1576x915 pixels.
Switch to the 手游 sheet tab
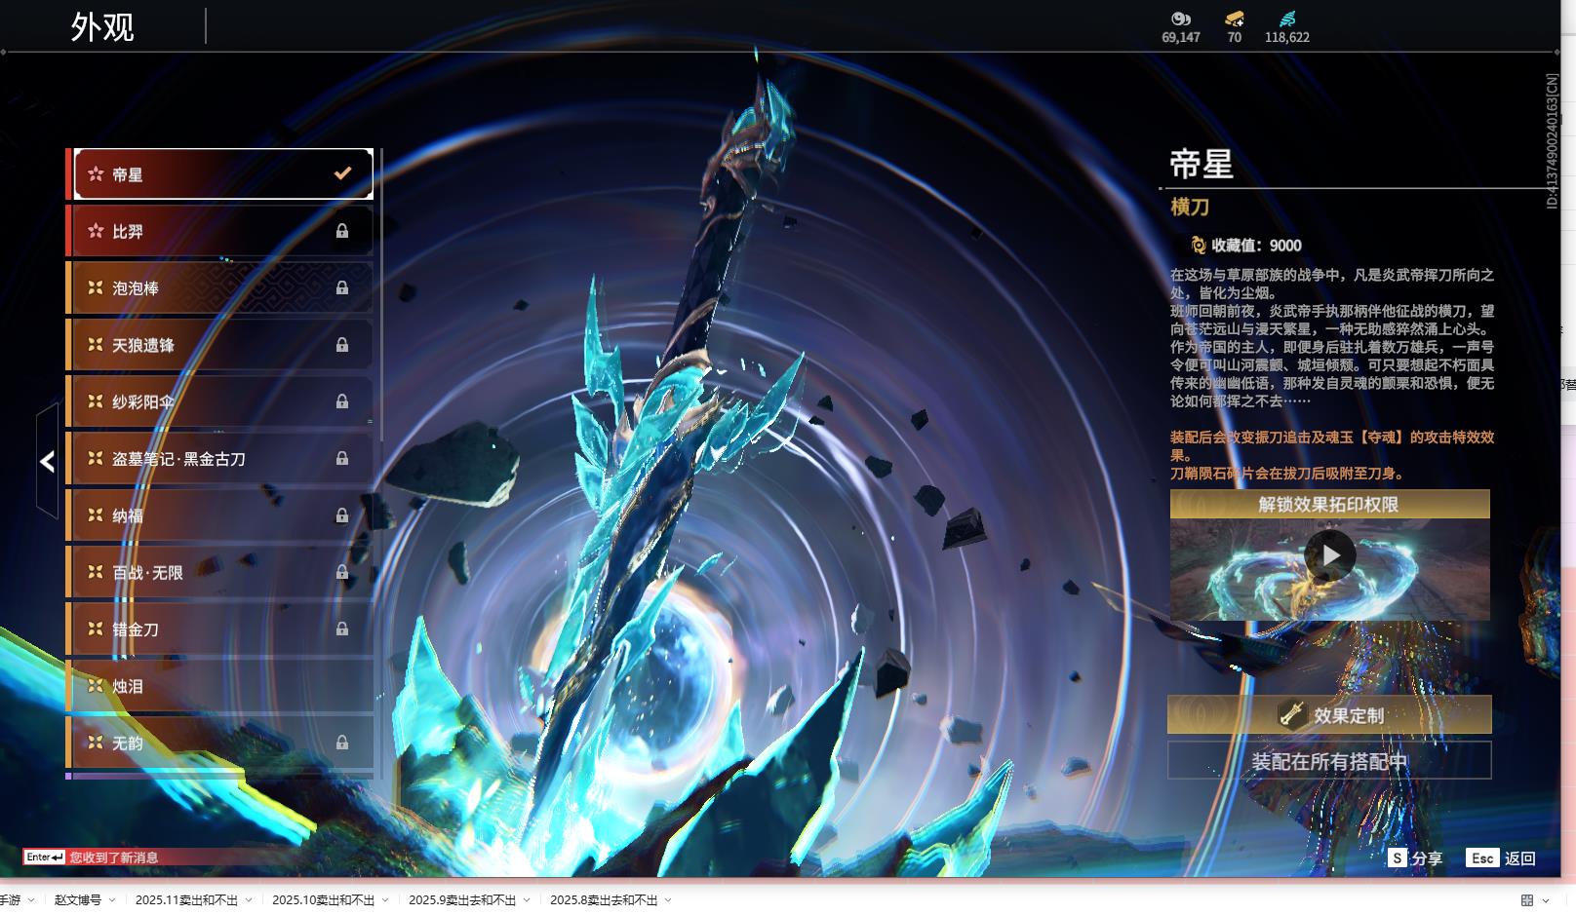(10, 900)
